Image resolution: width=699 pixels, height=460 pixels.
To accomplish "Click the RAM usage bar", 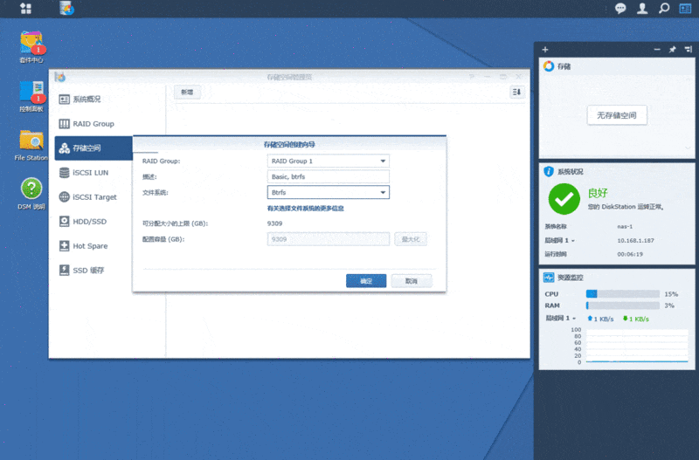I will pyautogui.click(x=622, y=306).
